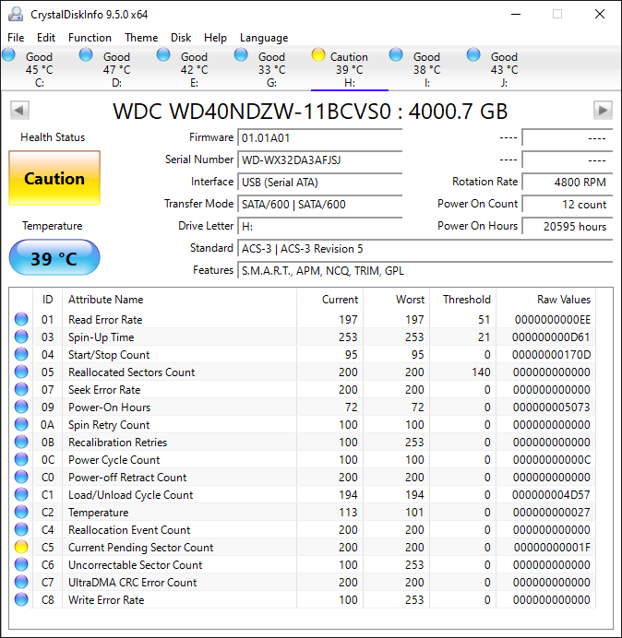Viewport: 622px width, 638px height.
Task: Select the G: drive status orb
Action: (x=241, y=55)
